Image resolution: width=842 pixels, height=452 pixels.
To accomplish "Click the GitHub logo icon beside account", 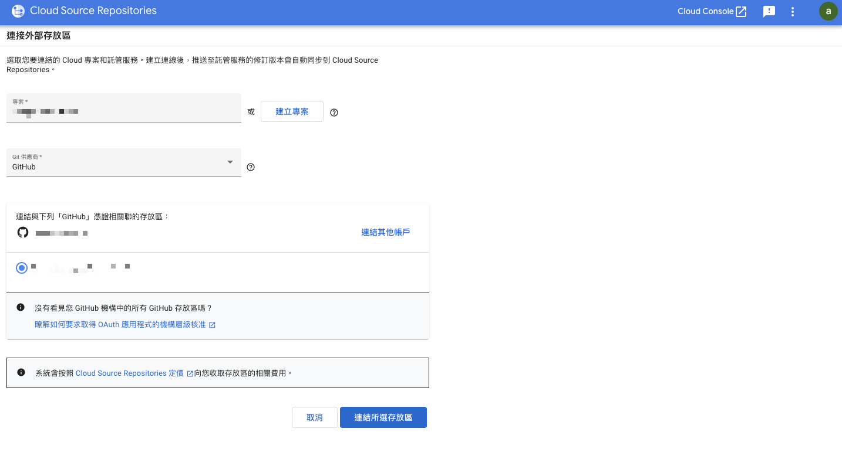I will tap(23, 232).
